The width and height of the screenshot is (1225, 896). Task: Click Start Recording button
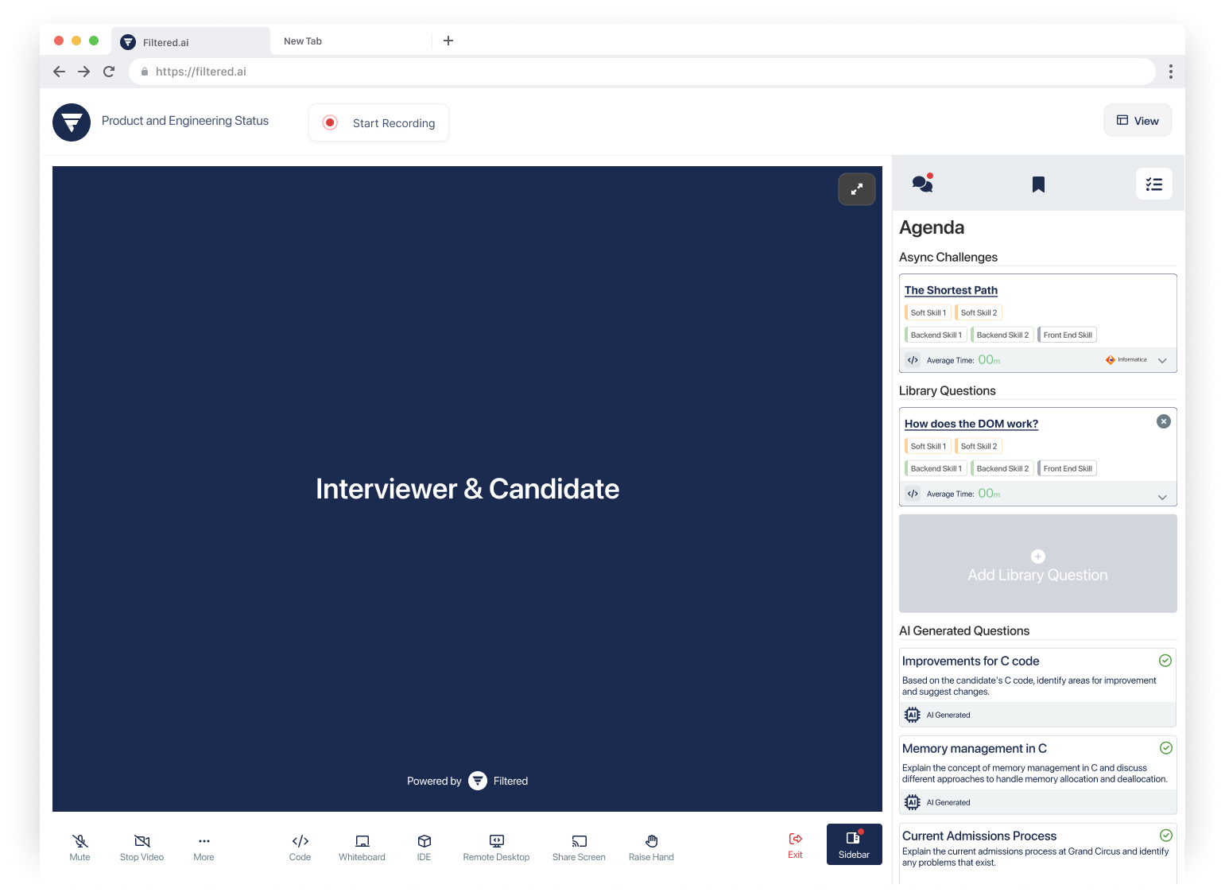pyautogui.click(x=378, y=123)
